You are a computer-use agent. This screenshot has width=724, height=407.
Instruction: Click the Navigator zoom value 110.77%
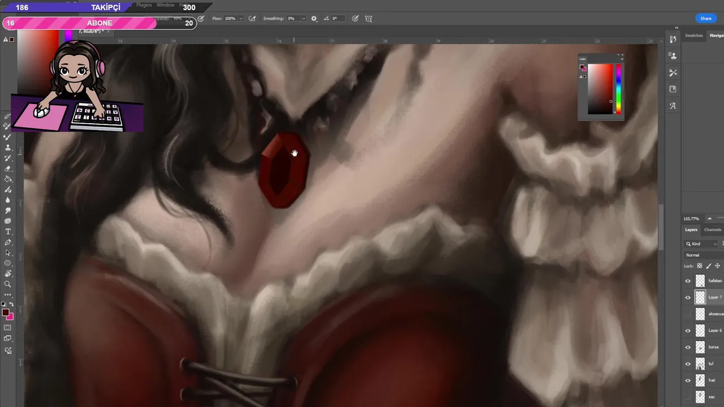(x=691, y=219)
